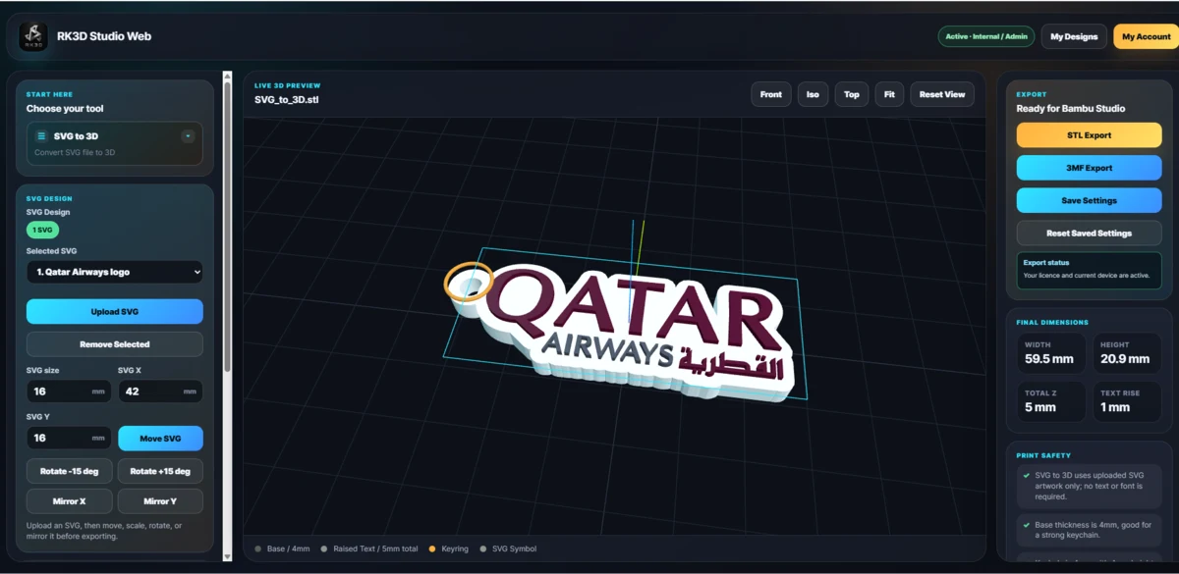Click the Mirror Y button
1179x574 pixels.
pos(160,501)
